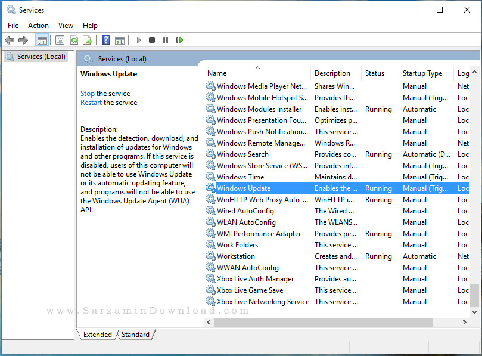Select Windows Modules Installer service
Image resolution: width=482 pixels, height=356 pixels.
tap(259, 109)
